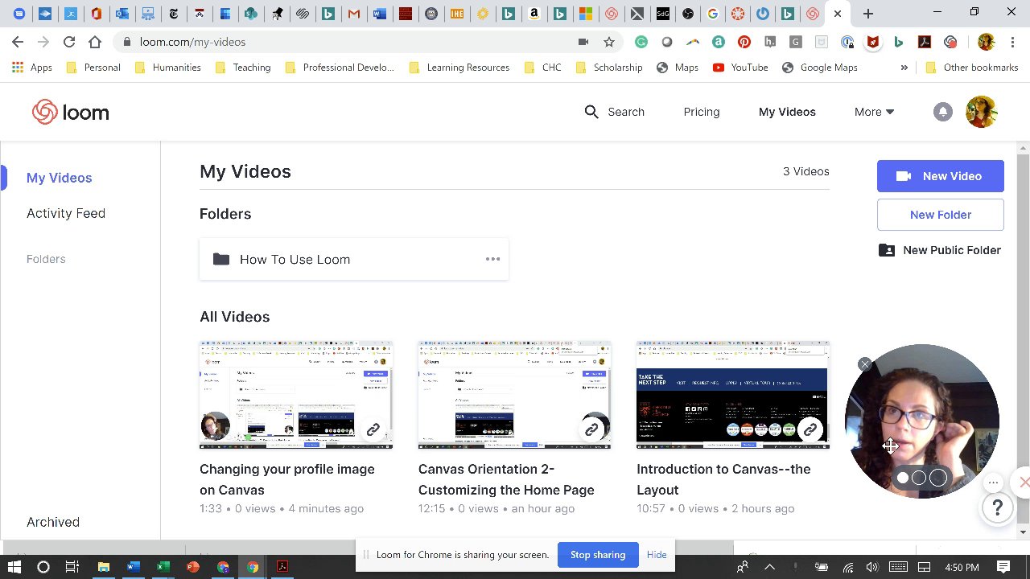The width and height of the screenshot is (1030, 579).
Task: Open the YouTube bookmark
Action: tap(740, 68)
